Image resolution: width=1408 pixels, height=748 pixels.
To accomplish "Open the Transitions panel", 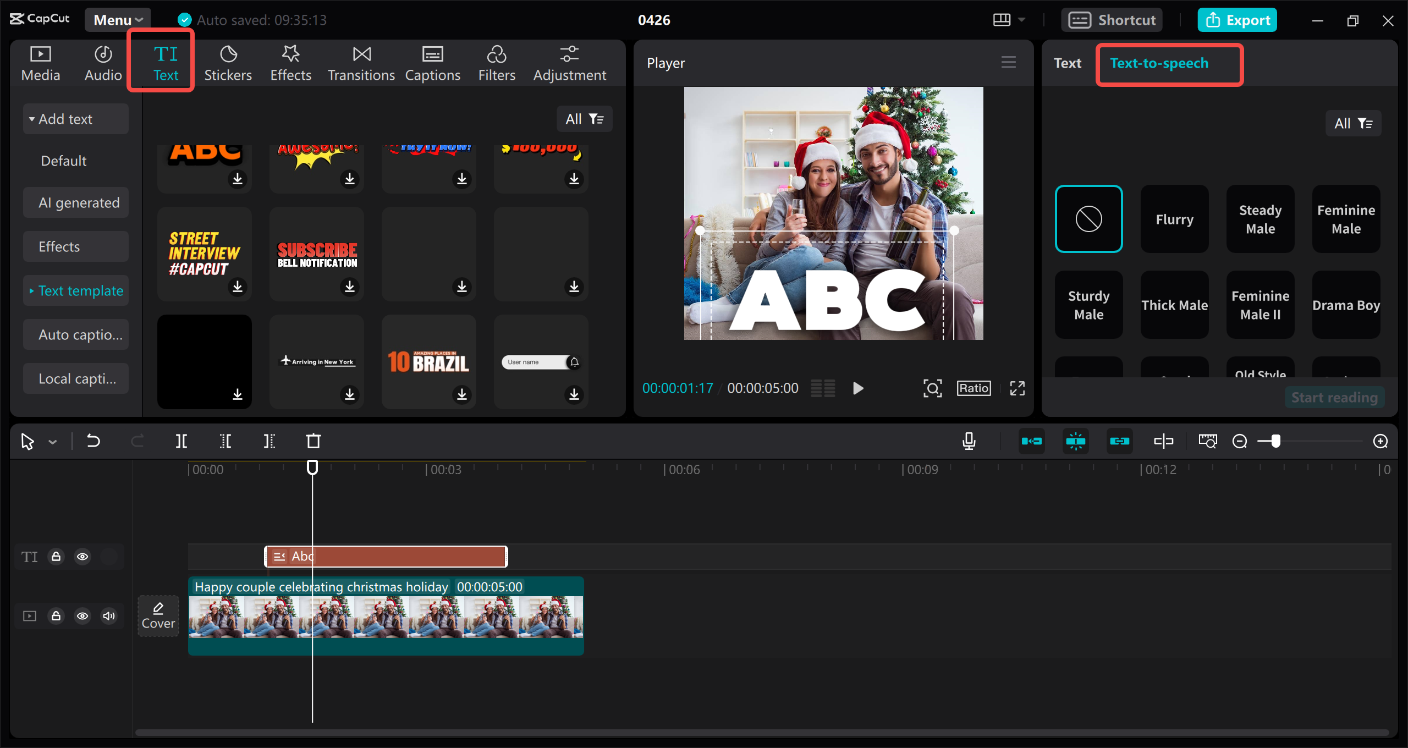I will (361, 63).
